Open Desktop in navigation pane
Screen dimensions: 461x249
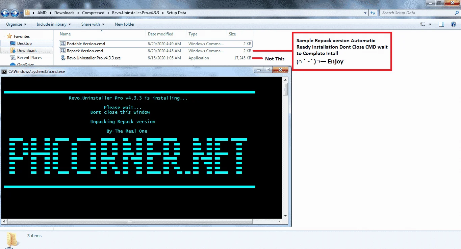click(24, 44)
